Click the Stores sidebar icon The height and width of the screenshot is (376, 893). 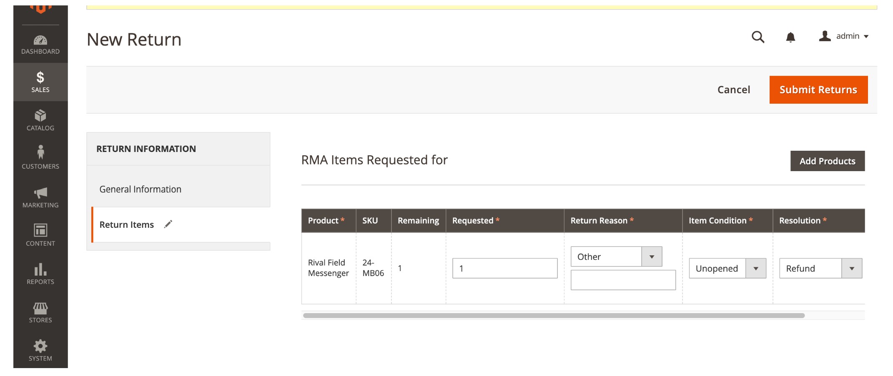pyautogui.click(x=40, y=311)
